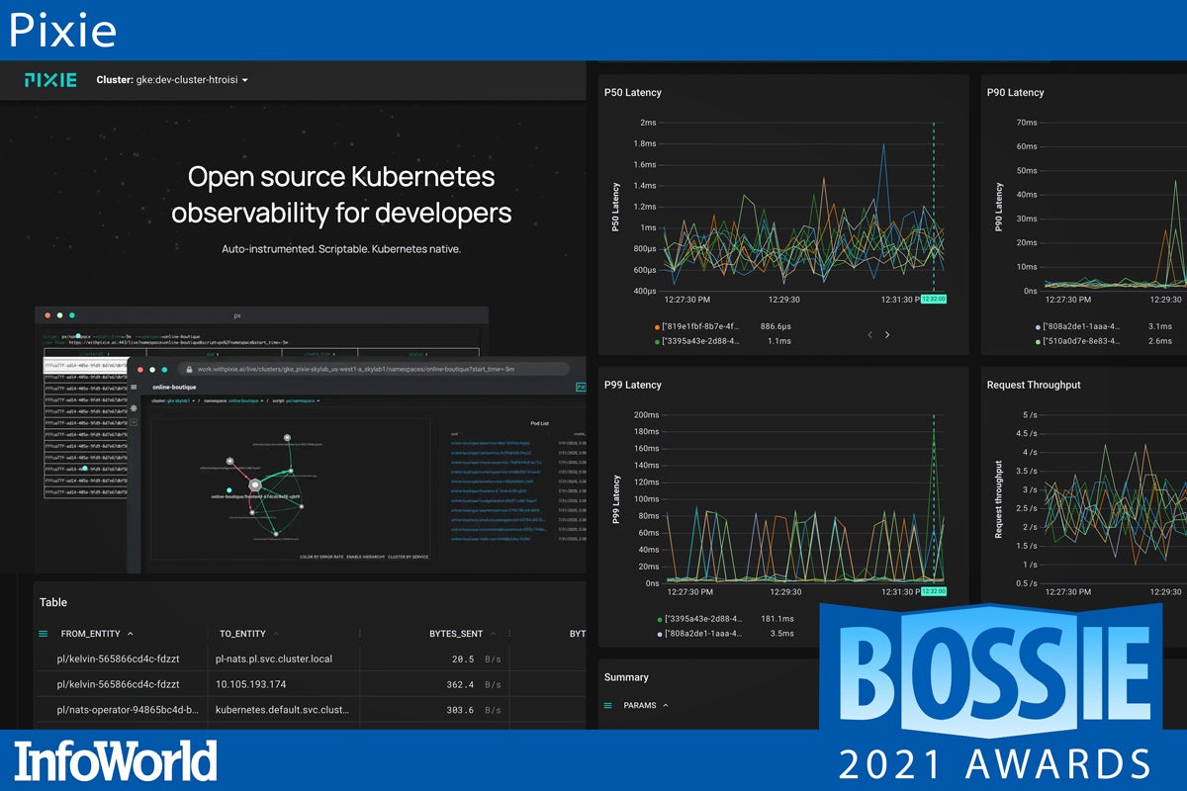Viewport: 1187px width, 791px height.
Task: Toggle CLUSTER BY SERVICE option
Action: coord(408,557)
